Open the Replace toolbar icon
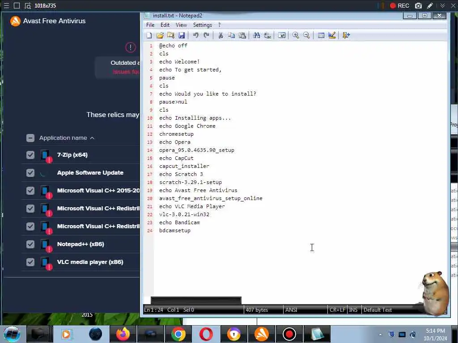 coord(267,35)
